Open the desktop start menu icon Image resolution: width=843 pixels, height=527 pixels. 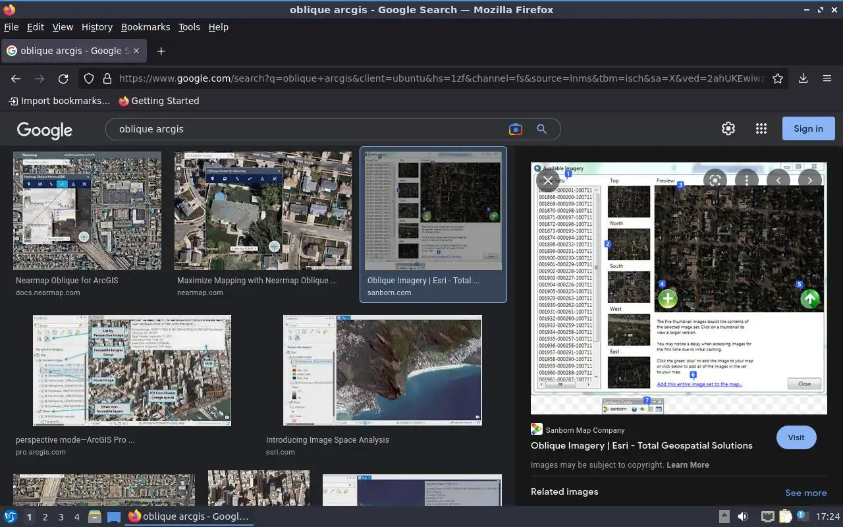point(11,516)
